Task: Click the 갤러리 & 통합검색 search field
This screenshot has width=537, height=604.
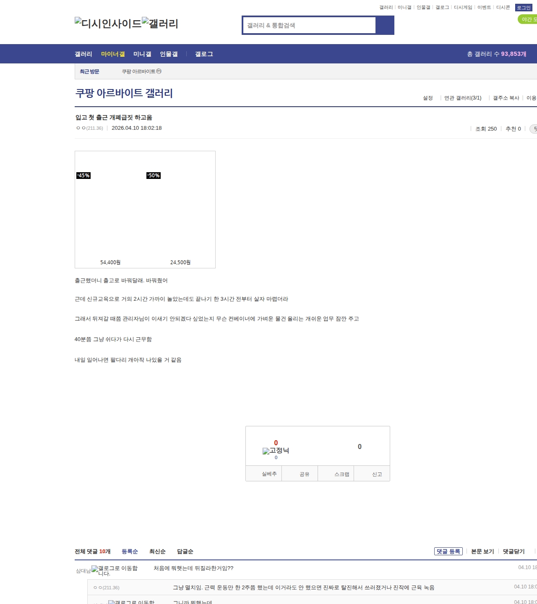Action: coord(310,25)
